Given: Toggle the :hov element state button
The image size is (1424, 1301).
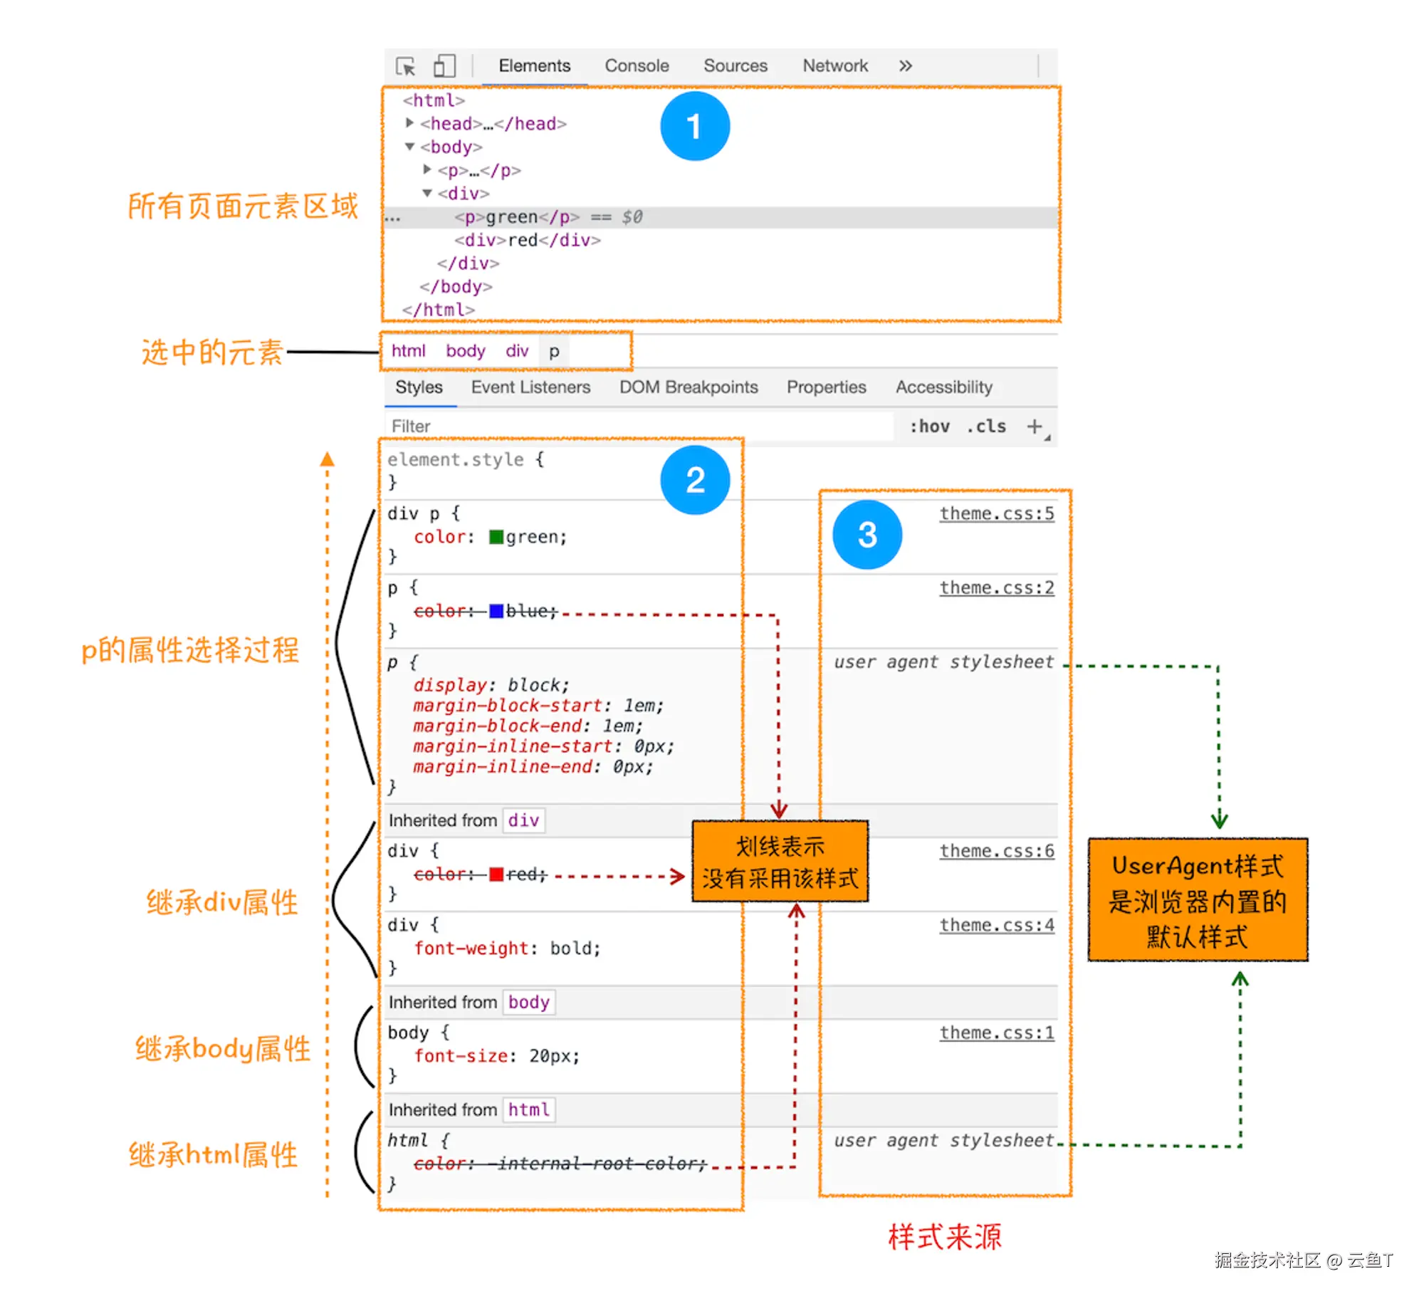Looking at the screenshot, I should [x=929, y=426].
